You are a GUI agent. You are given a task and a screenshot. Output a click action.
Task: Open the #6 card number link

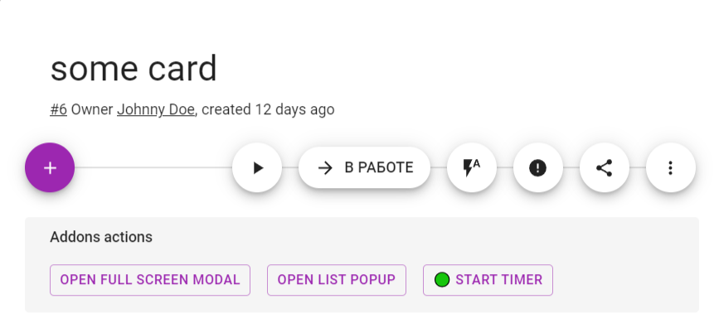[x=58, y=109]
